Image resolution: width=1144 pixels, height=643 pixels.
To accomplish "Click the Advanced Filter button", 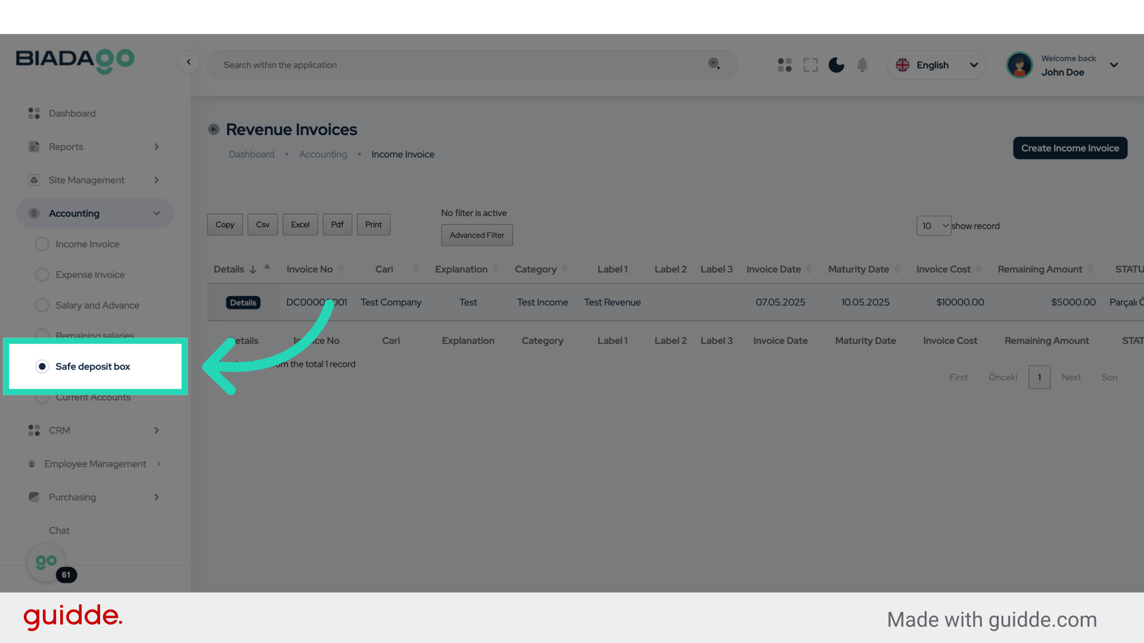I will click(x=477, y=235).
